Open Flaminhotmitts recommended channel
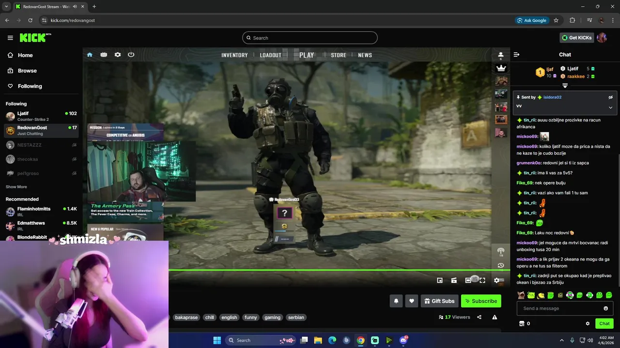This screenshot has width=620, height=348. 41,211
